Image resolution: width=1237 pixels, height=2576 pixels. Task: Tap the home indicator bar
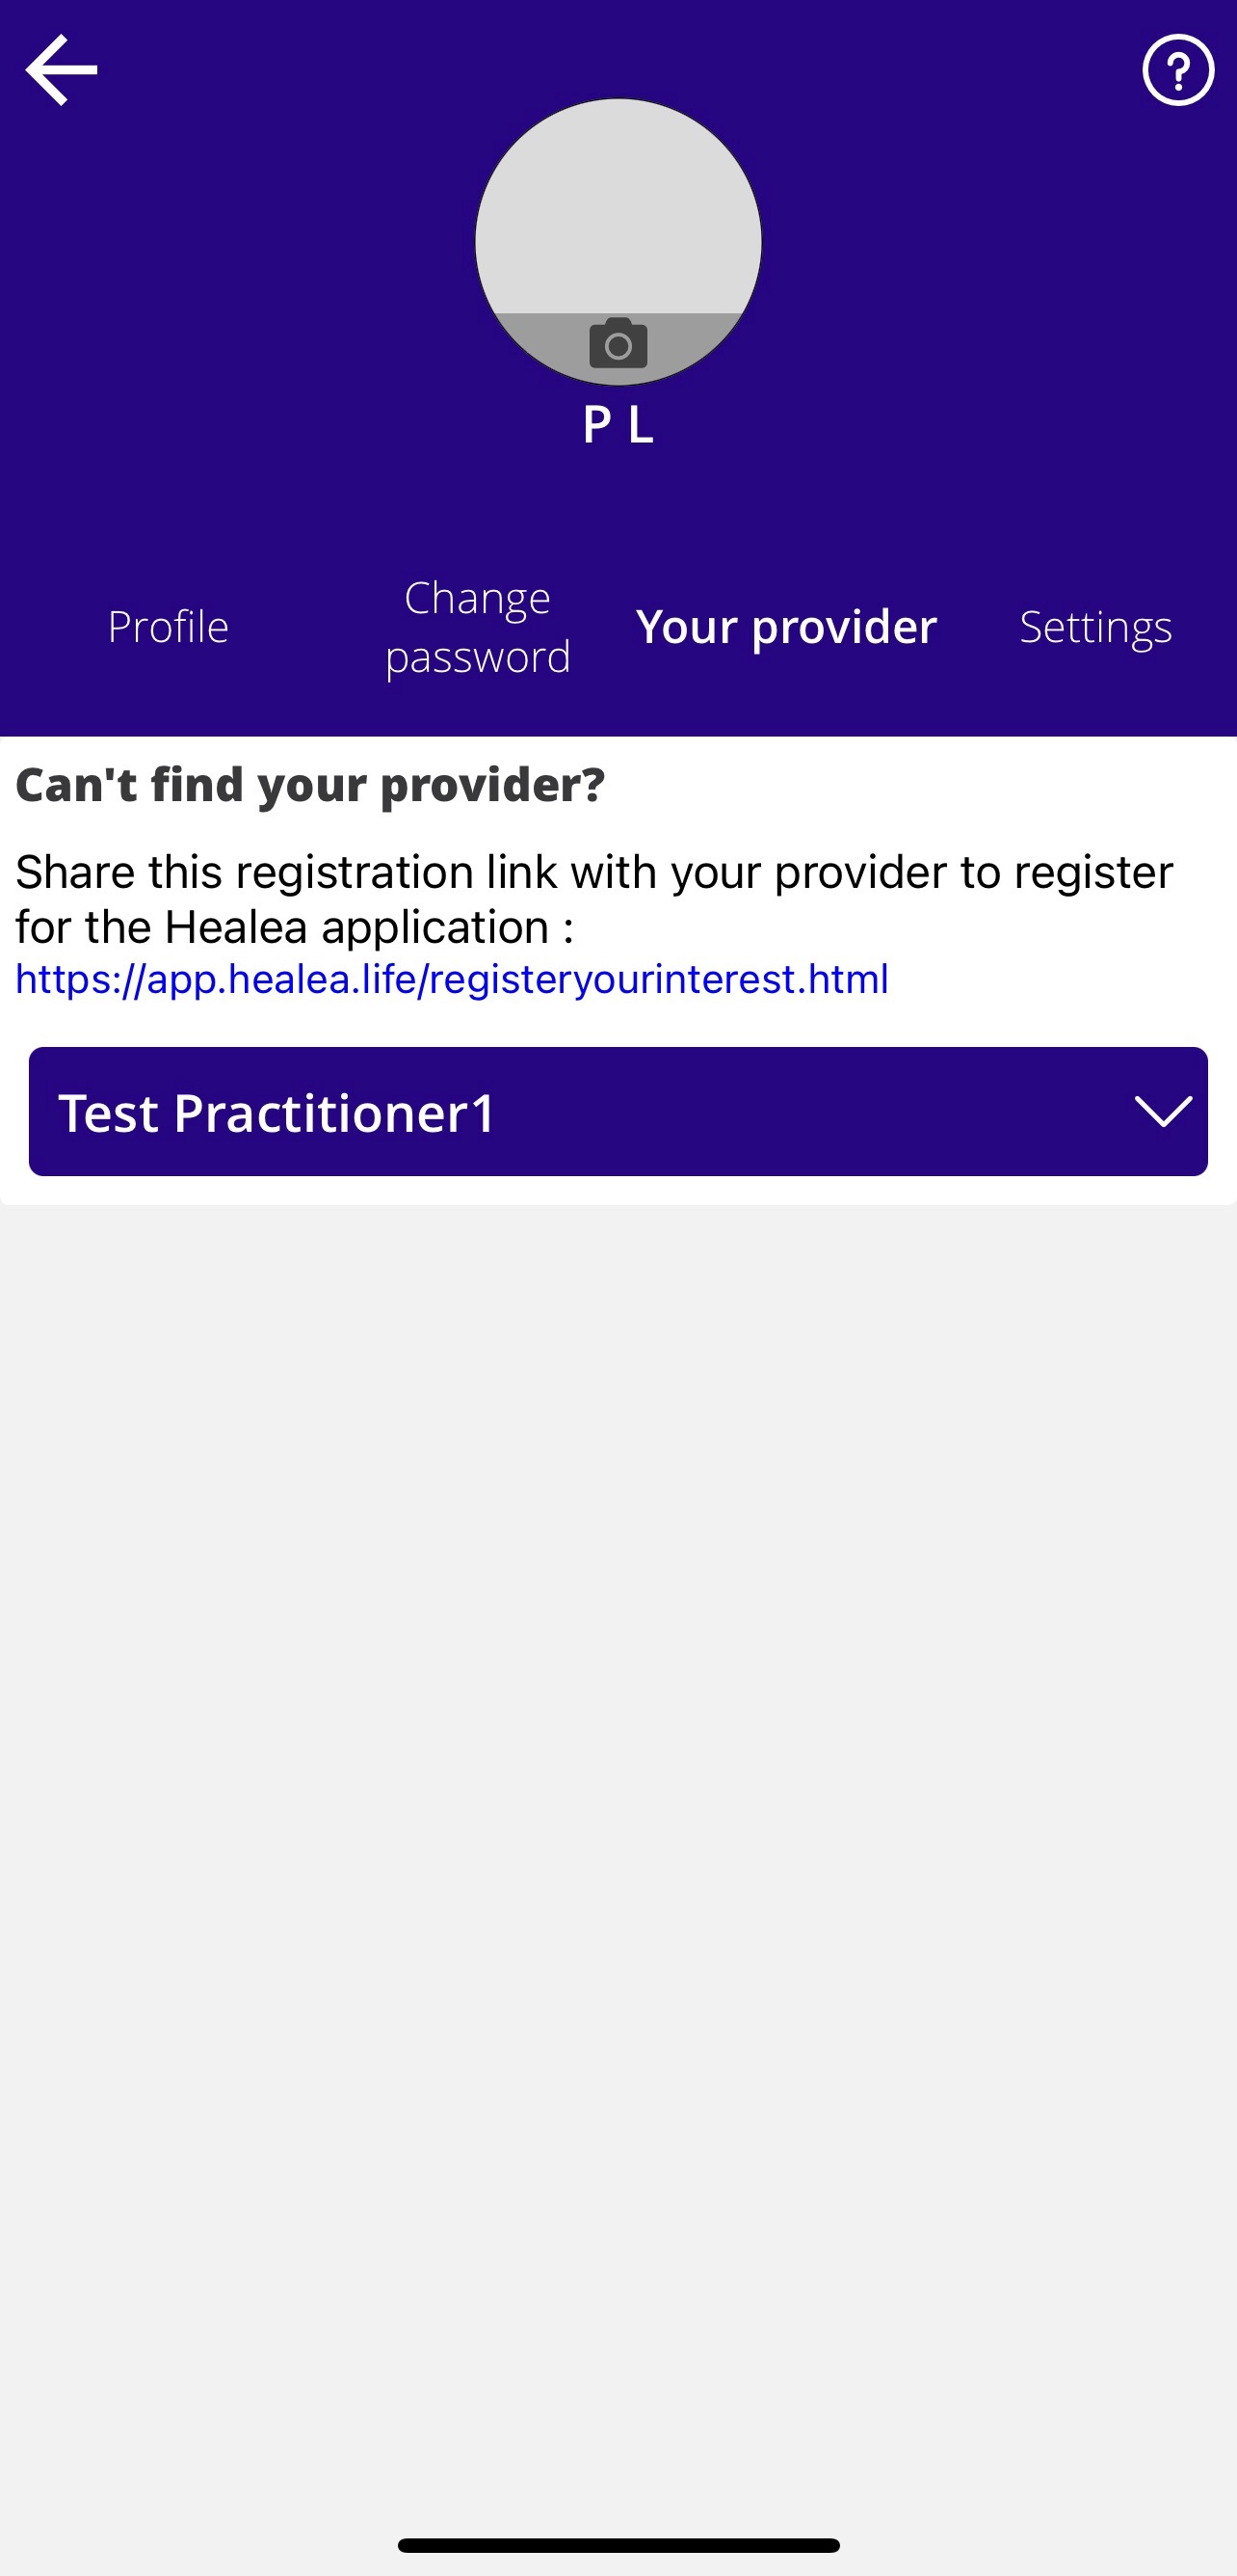coord(618,2545)
